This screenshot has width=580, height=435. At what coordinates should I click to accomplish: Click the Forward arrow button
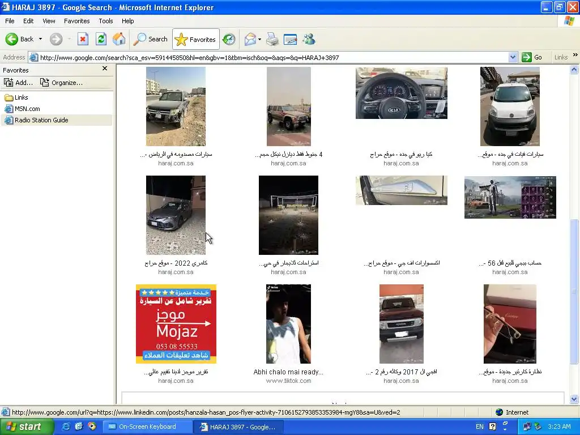pos(56,39)
